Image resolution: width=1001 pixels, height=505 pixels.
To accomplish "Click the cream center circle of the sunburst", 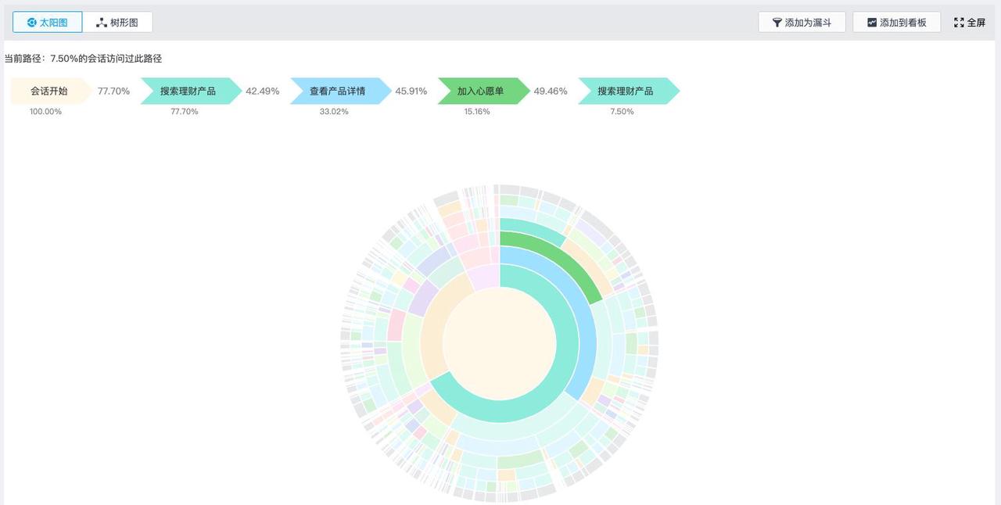I will pos(500,343).
